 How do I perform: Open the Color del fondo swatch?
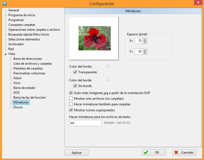point(107,66)
